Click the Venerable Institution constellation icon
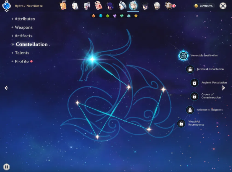The image size is (232, 172). pos(184,56)
